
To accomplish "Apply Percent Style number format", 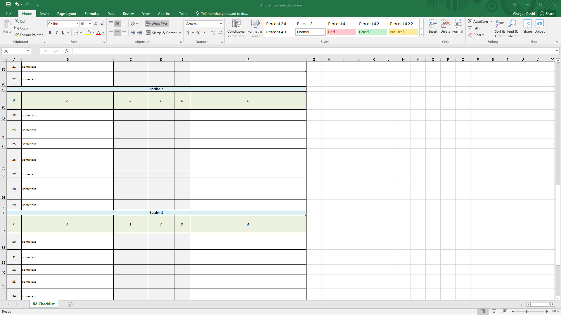I will [x=198, y=33].
